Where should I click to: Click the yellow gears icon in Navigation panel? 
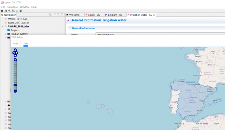pyautogui.click(x=50, y=14)
